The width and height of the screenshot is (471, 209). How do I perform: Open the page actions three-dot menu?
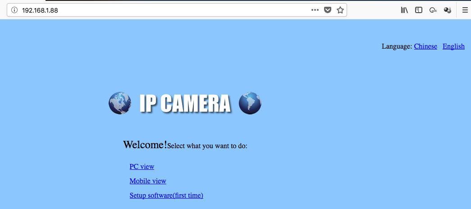pyautogui.click(x=315, y=10)
